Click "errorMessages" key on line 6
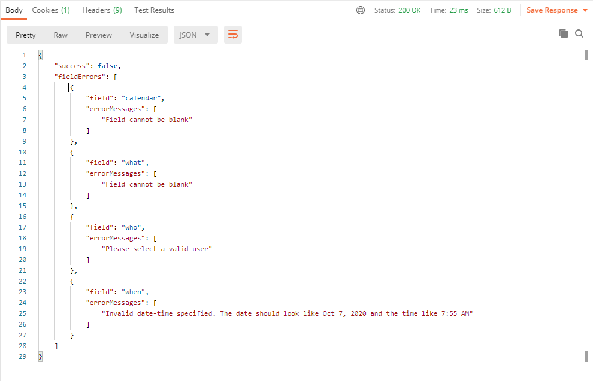 click(116, 109)
